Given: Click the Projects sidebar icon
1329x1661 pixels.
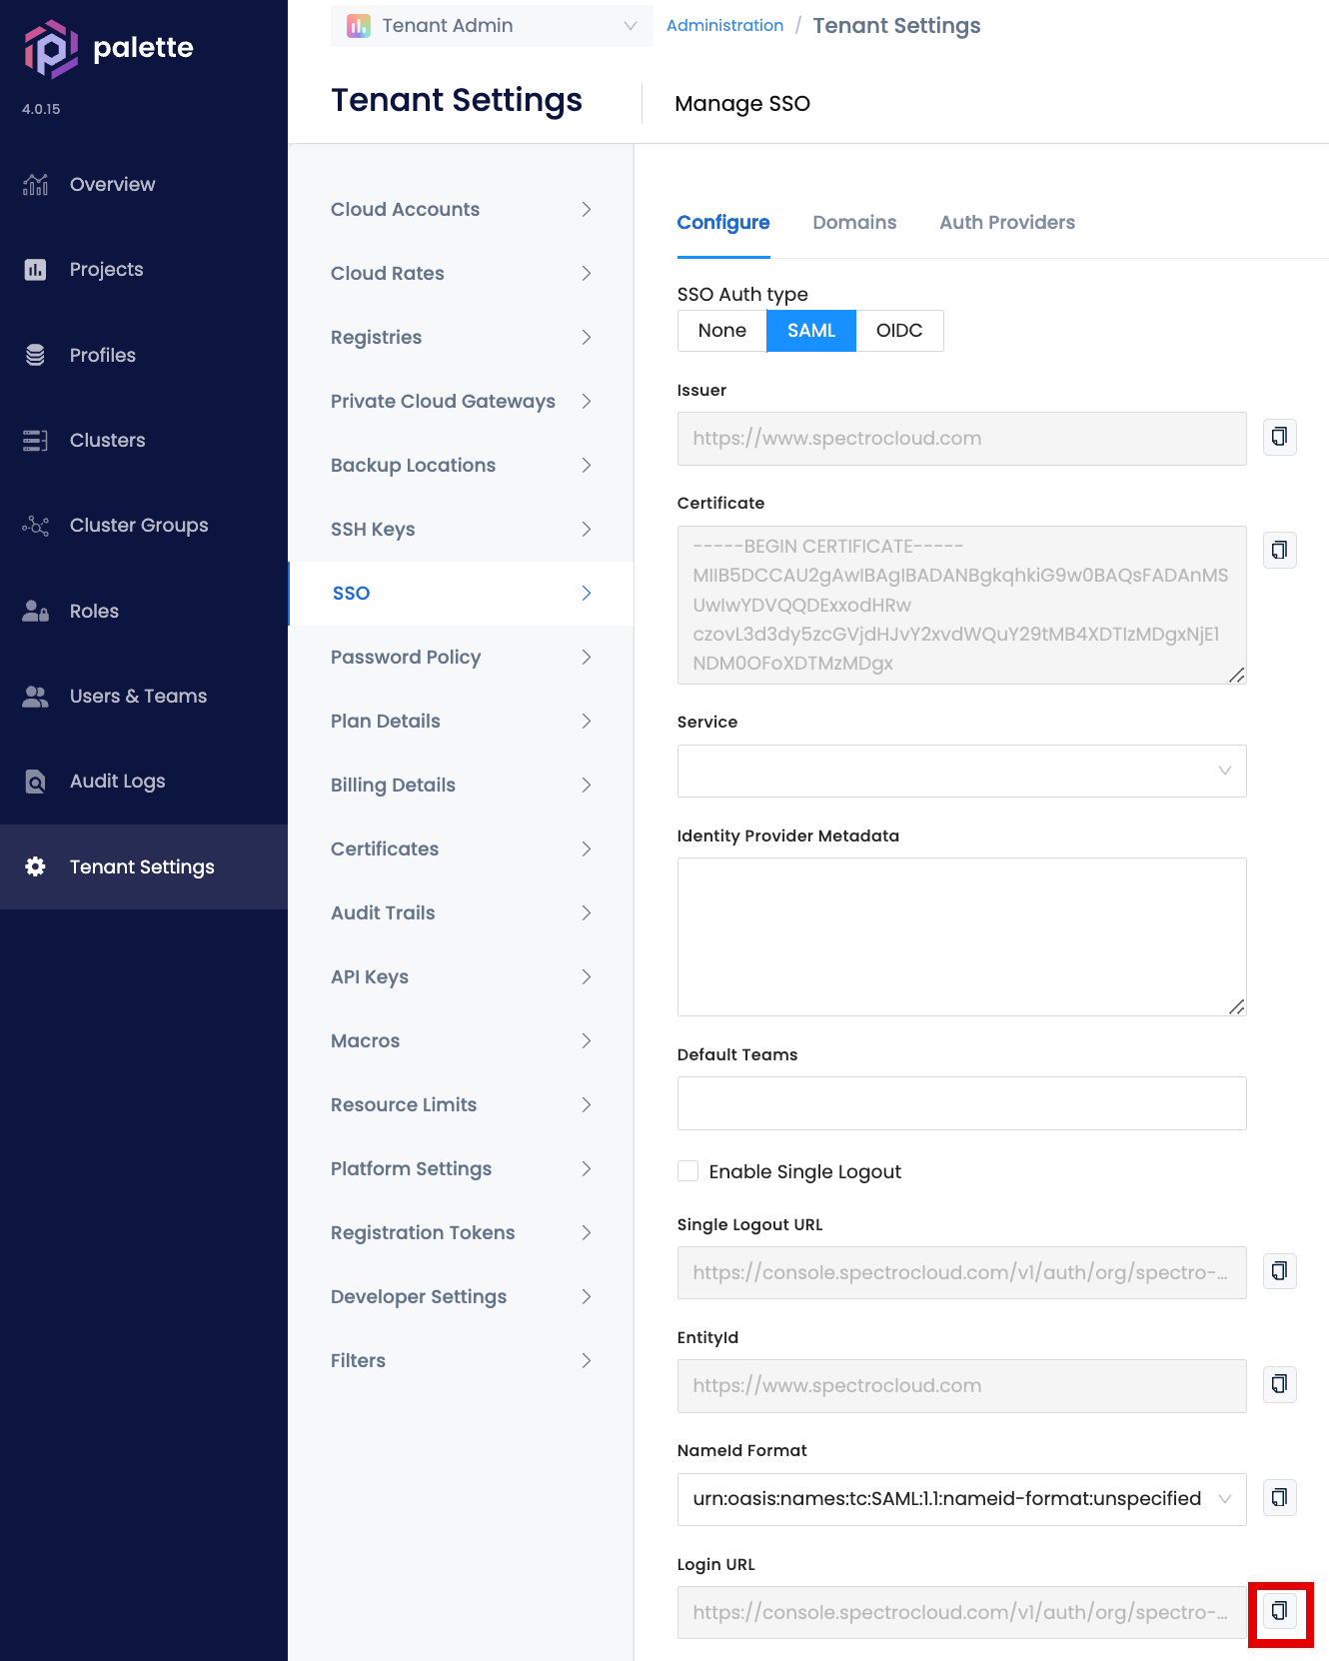Looking at the screenshot, I should coord(35,270).
